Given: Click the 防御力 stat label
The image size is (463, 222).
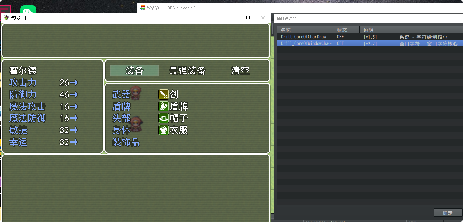Looking at the screenshot, I should [23, 94].
